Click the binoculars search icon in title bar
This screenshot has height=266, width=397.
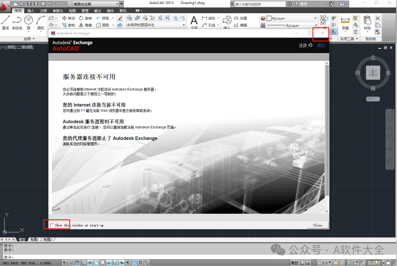(x=289, y=4)
